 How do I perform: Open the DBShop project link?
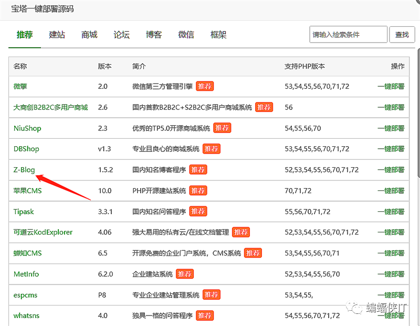pyautogui.click(x=26, y=149)
